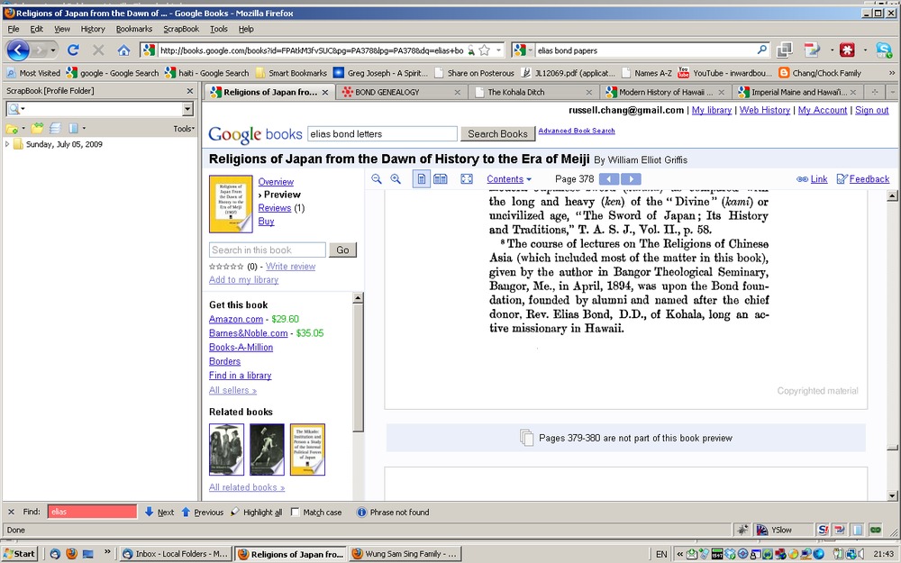Click the Go button for in-book search
Image resolution: width=901 pixels, height=563 pixels.
point(342,250)
